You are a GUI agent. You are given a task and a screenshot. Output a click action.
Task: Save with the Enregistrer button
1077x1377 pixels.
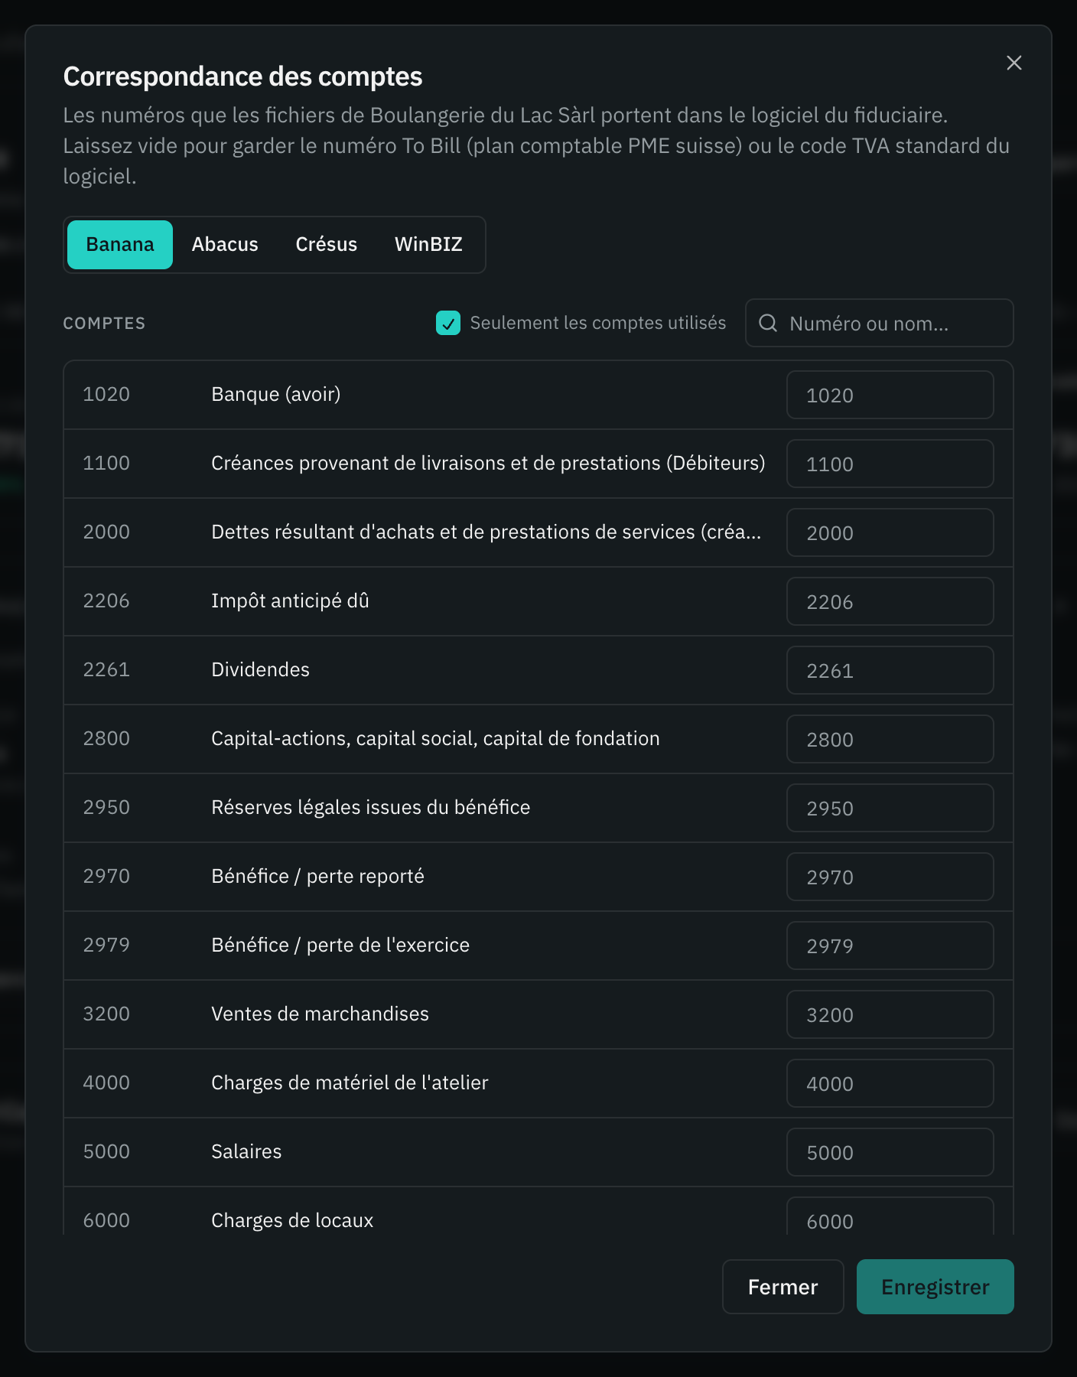tap(935, 1287)
